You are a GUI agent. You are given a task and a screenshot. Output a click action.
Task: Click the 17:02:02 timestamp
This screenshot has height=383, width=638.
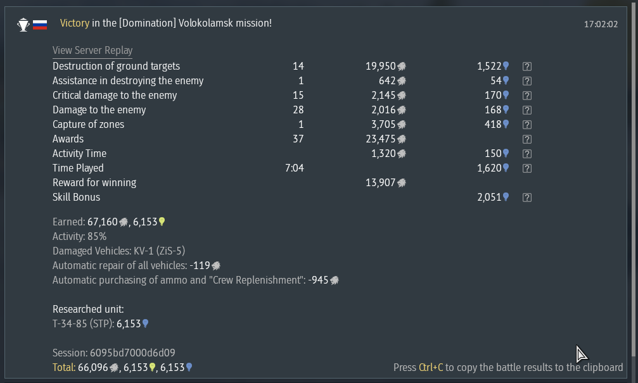pyautogui.click(x=601, y=25)
